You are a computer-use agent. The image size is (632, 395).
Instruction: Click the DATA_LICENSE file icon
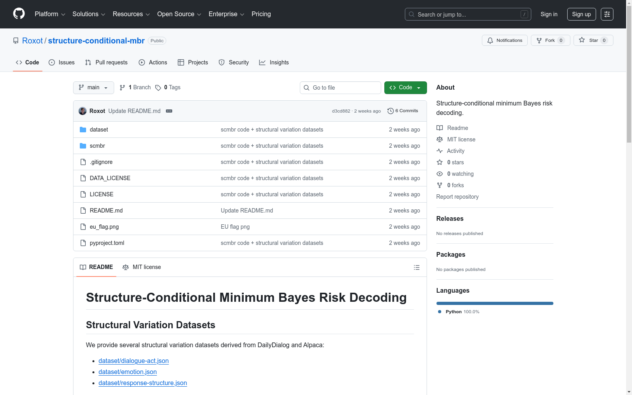pos(83,178)
